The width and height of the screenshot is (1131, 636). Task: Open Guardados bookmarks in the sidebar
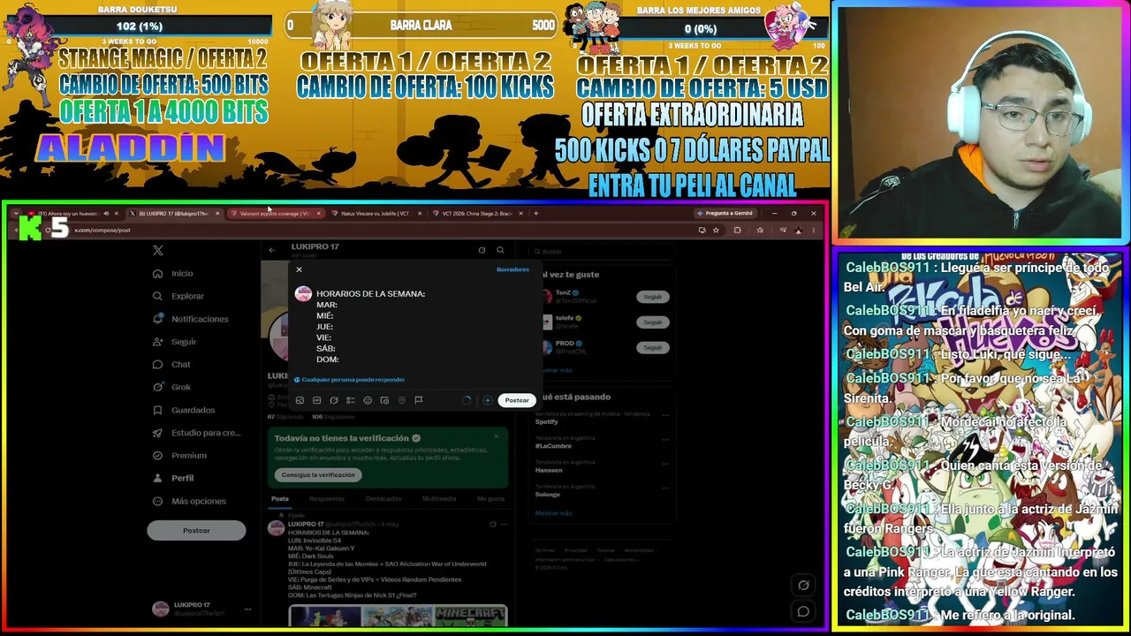184,410
